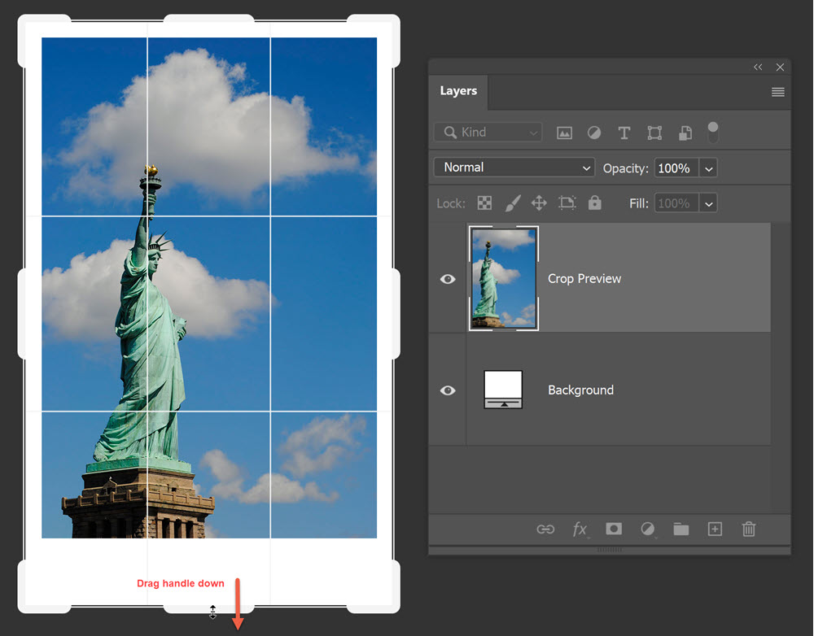Filter layers by shape layer icon
The image size is (814, 636).
654,133
